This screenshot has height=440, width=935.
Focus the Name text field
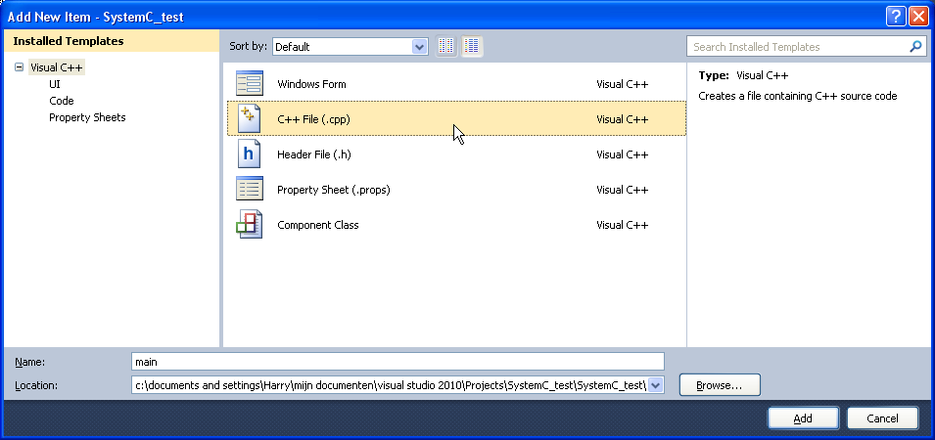(x=397, y=362)
